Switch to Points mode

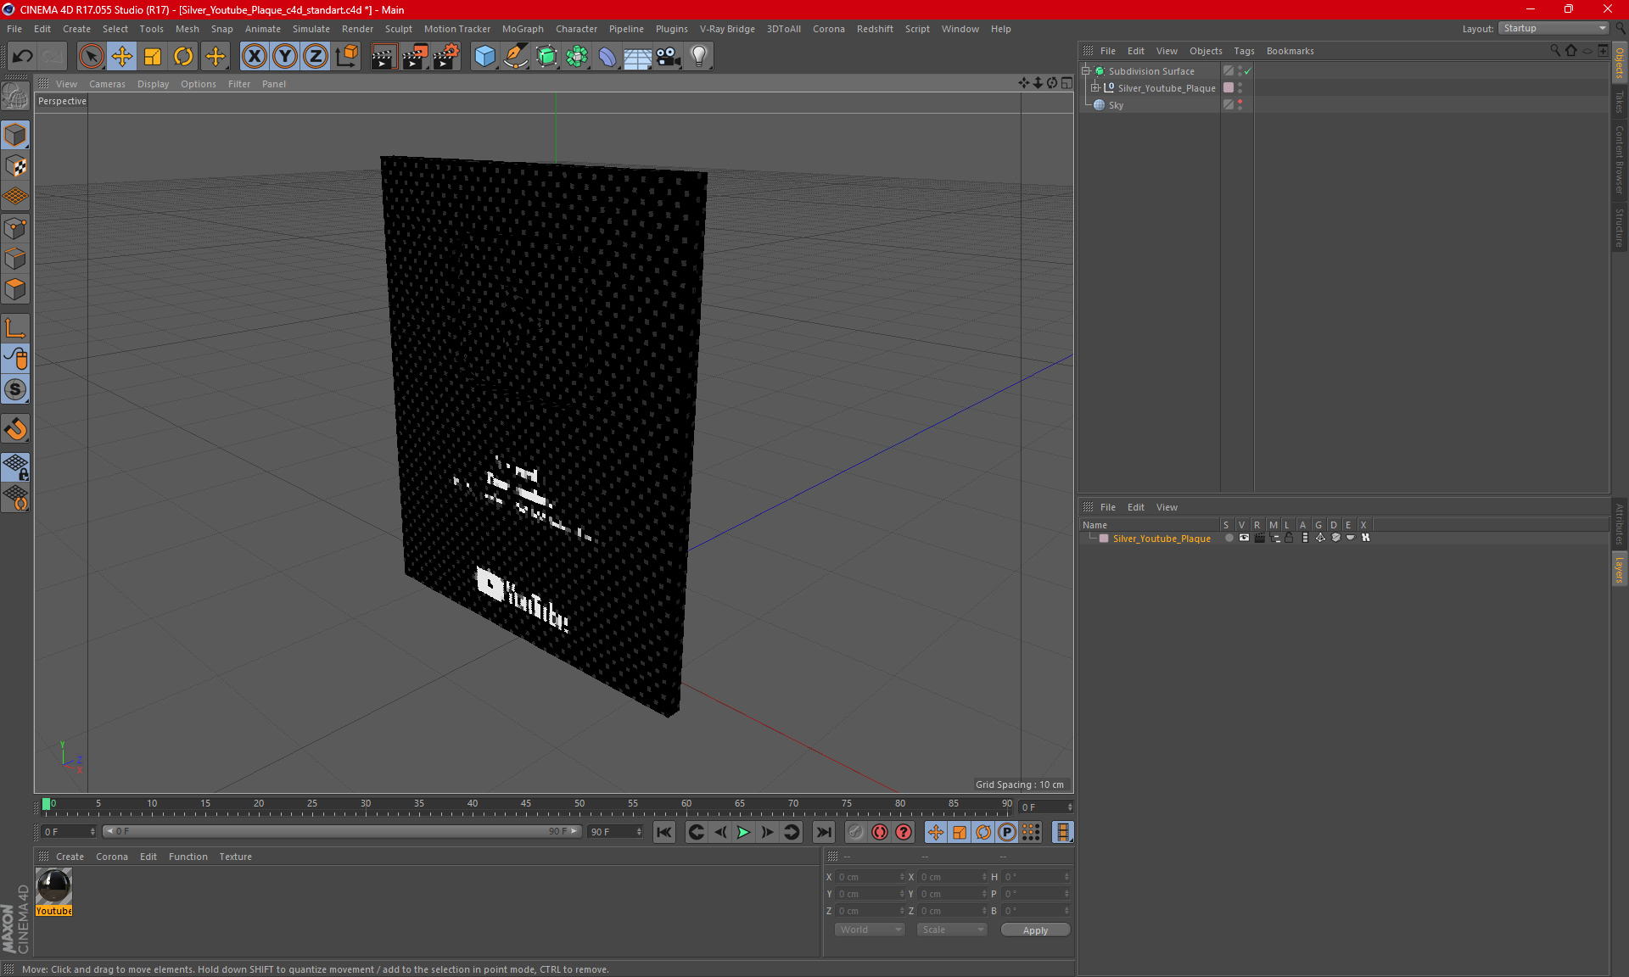pos(15,228)
